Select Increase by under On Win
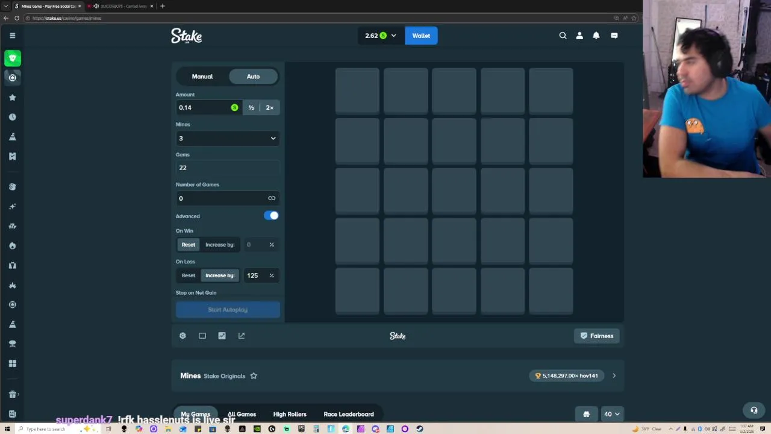The height and width of the screenshot is (434, 771). (x=220, y=245)
